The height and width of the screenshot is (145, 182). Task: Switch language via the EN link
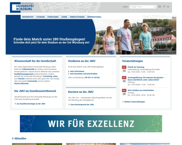168,7
